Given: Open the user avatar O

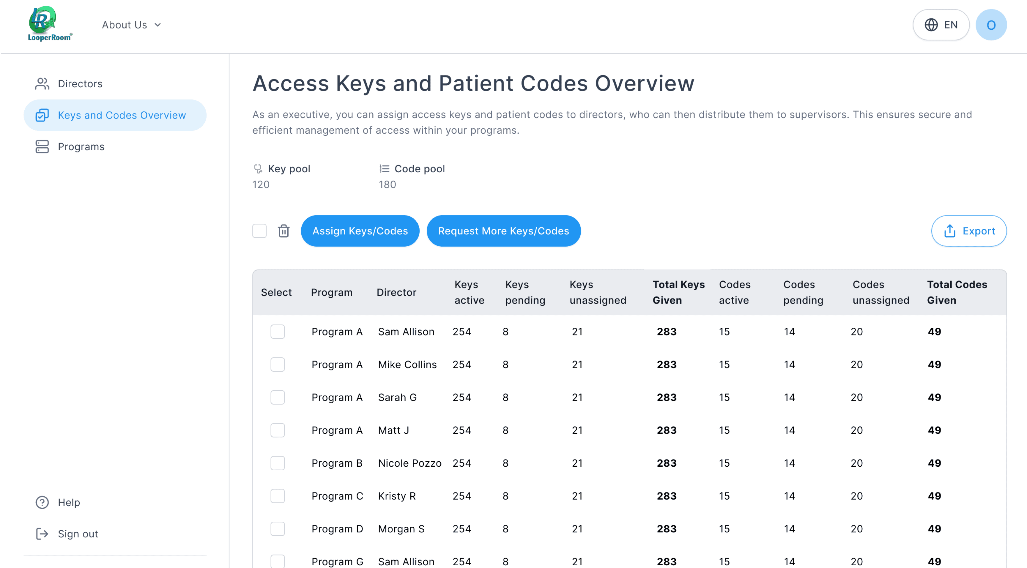Looking at the screenshot, I should (x=991, y=25).
